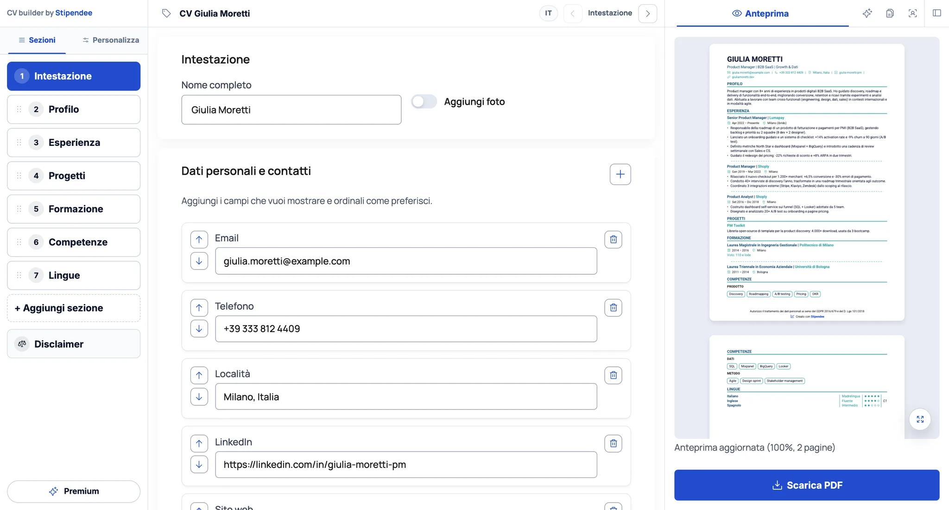949x510 pixels.
Task: Move Email field up
Action: [x=199, y=239]
